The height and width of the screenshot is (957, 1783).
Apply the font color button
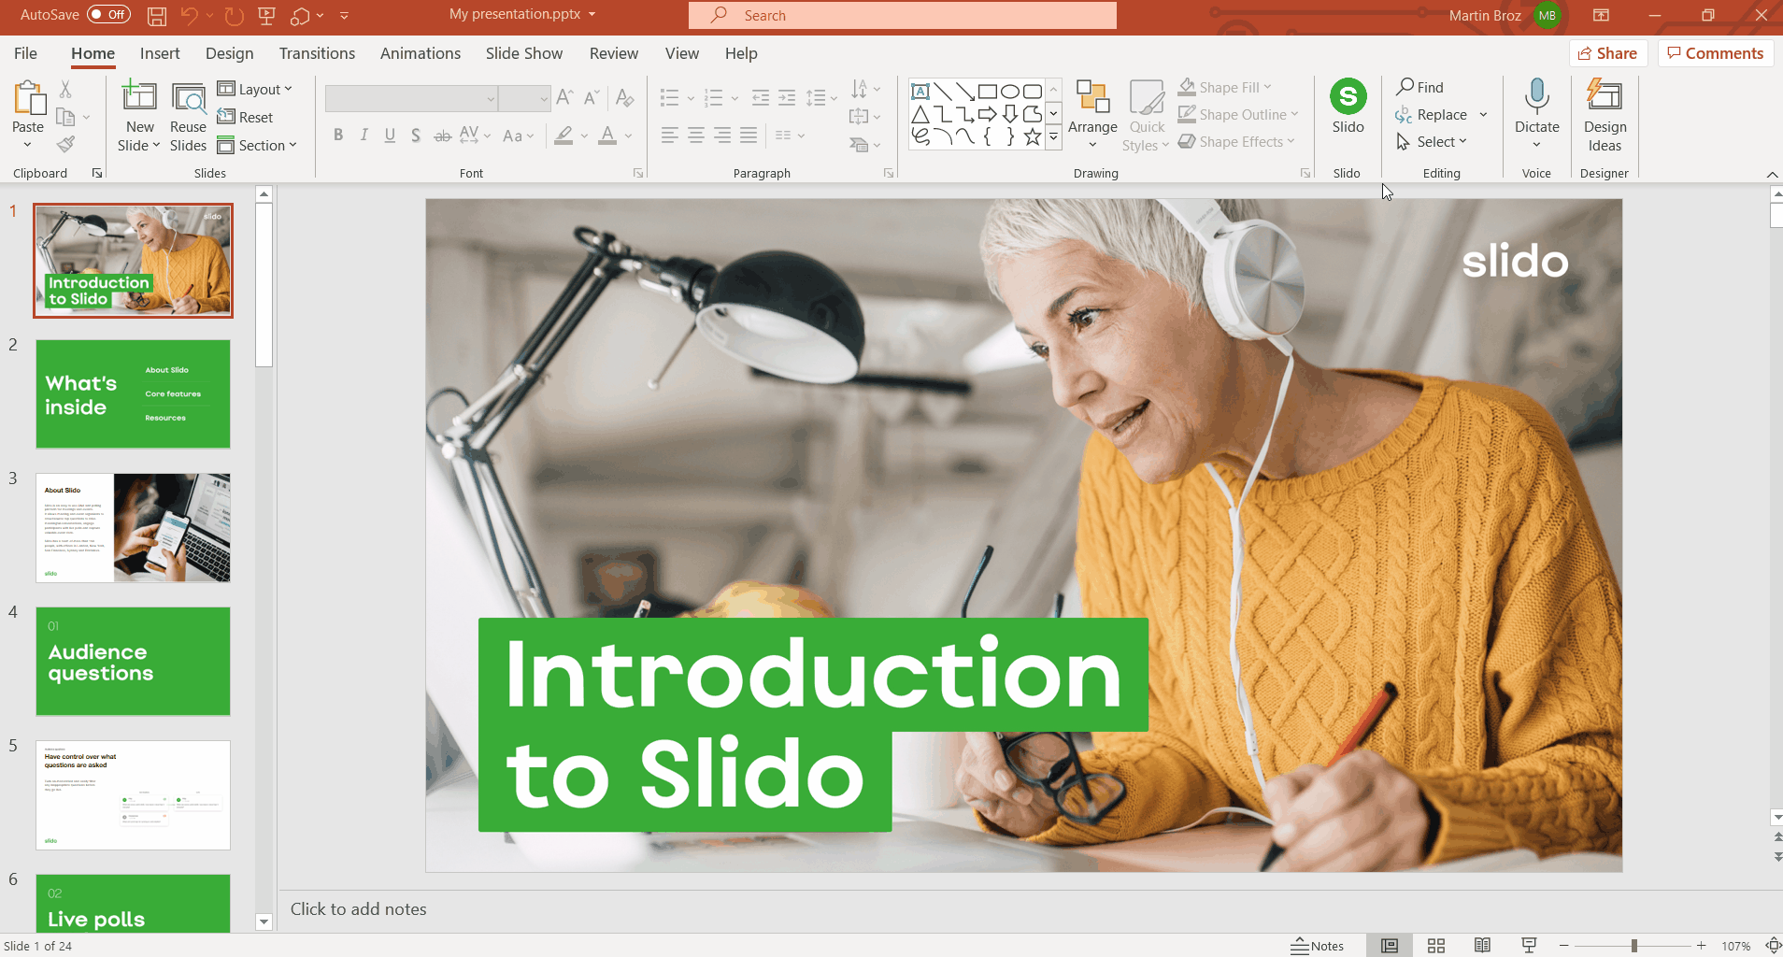pyautogui.click(x=607, y=136)
